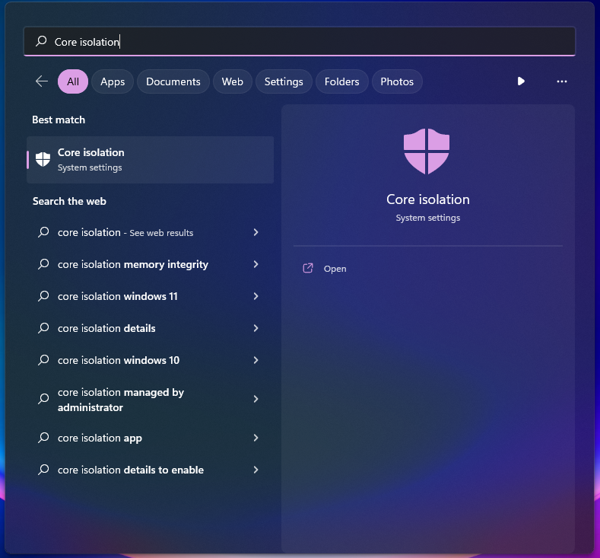The image size is (600, 558).
Task: Click 'System settings' under Best match result
Action: (90, 167)
